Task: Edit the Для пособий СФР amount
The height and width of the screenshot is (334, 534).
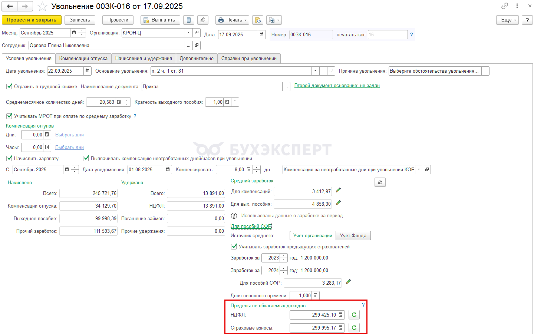Action: [x=348, y=282]
